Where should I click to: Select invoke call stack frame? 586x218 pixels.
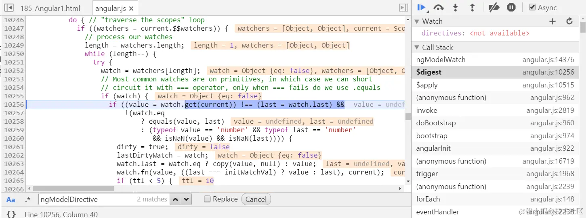(x=496, y=110)
